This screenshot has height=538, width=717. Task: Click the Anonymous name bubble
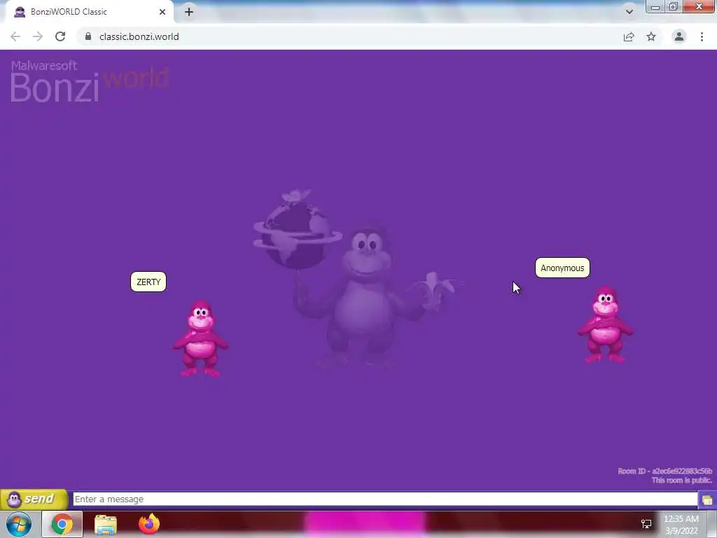coord(562,268)
